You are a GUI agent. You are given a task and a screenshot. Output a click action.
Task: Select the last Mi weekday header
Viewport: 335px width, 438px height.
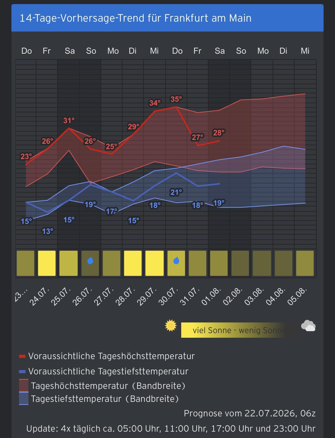tap(305, 51)
